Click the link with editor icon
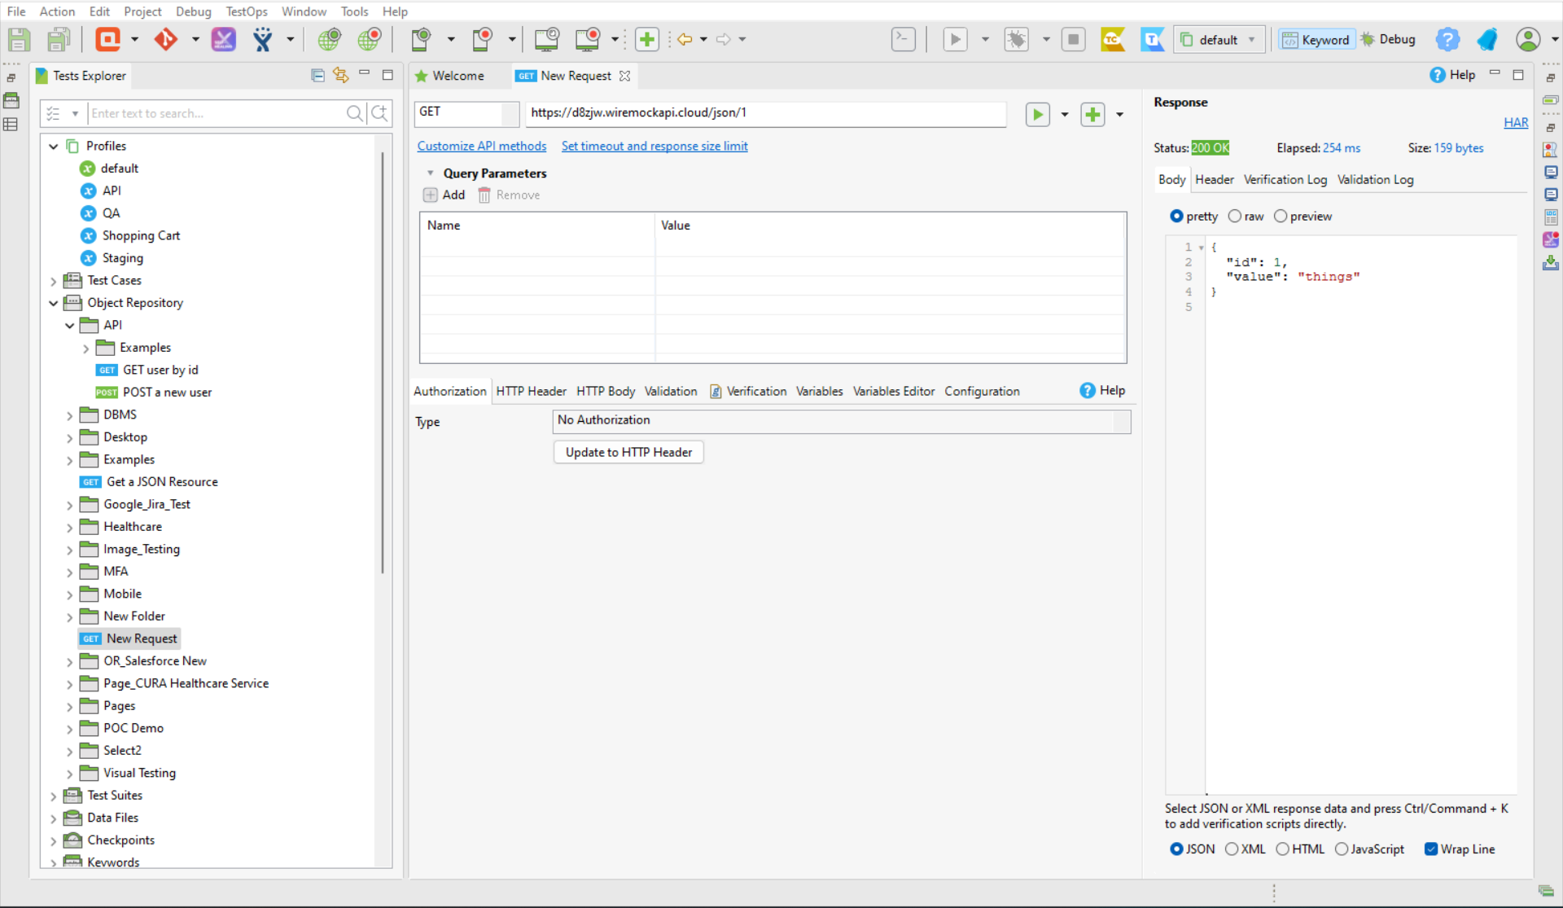 [341, 76]
